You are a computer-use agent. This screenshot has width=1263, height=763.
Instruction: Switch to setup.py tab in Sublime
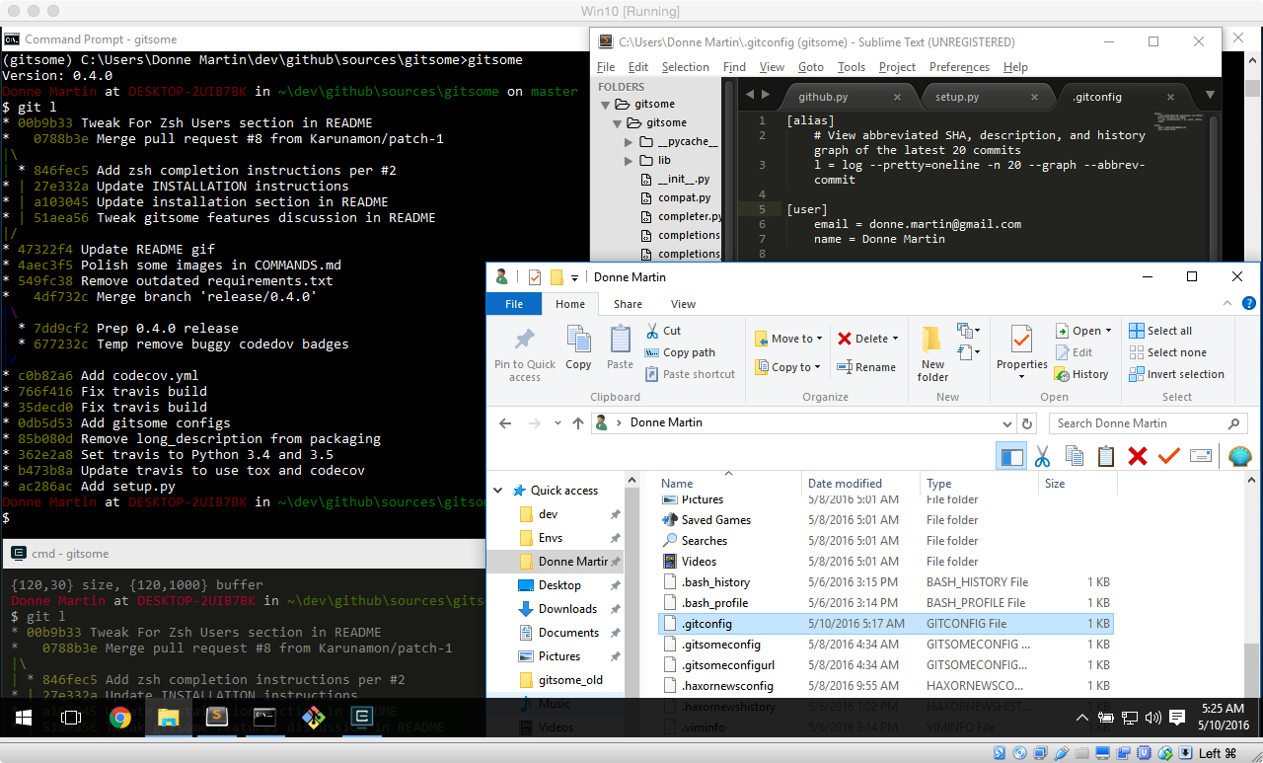(x=958, y=98)
